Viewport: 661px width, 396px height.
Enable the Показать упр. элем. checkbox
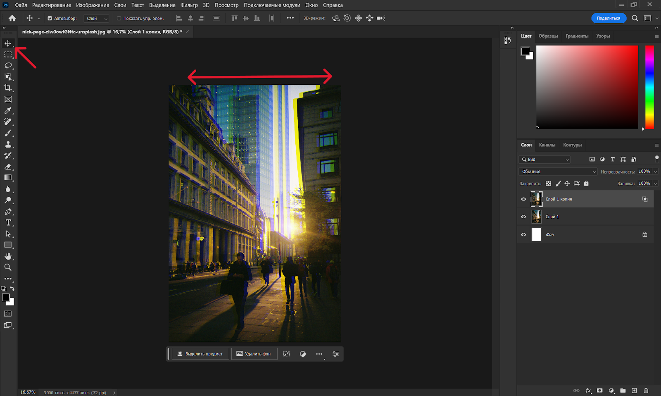pyautogui.click(x=119, y=18)
